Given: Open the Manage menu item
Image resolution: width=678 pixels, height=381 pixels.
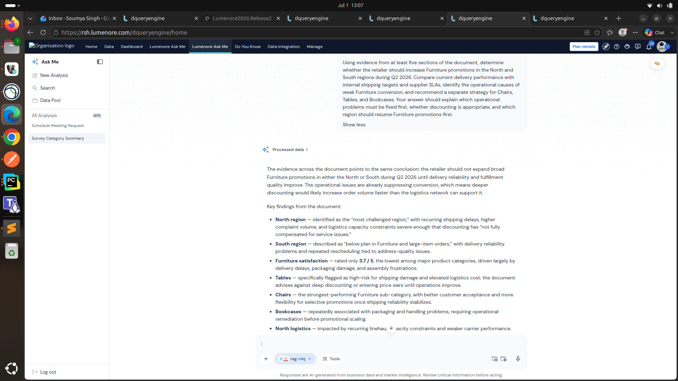Looking at the screenshot, I should (315, 47).
